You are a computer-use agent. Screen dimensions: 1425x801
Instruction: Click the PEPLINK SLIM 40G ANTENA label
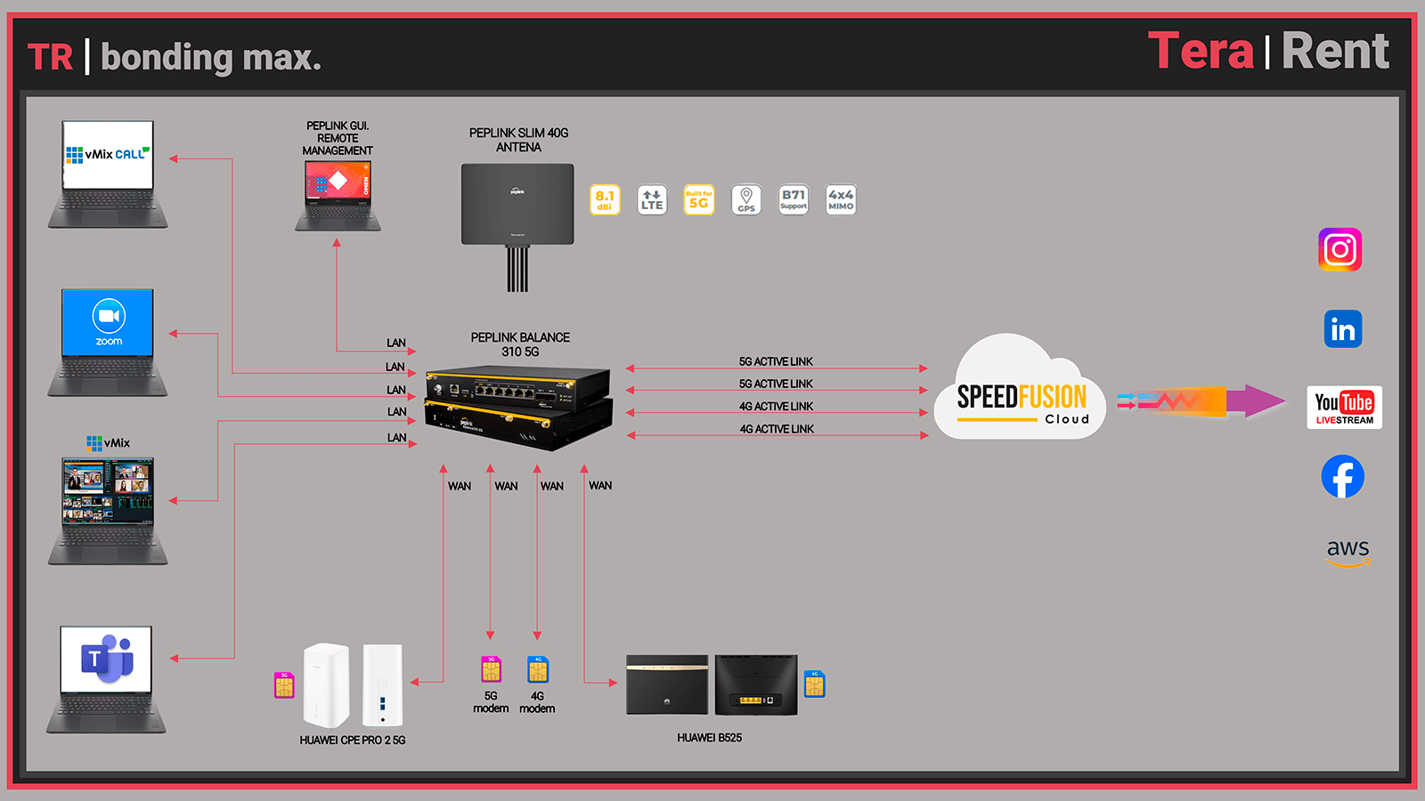coord(518,140)
